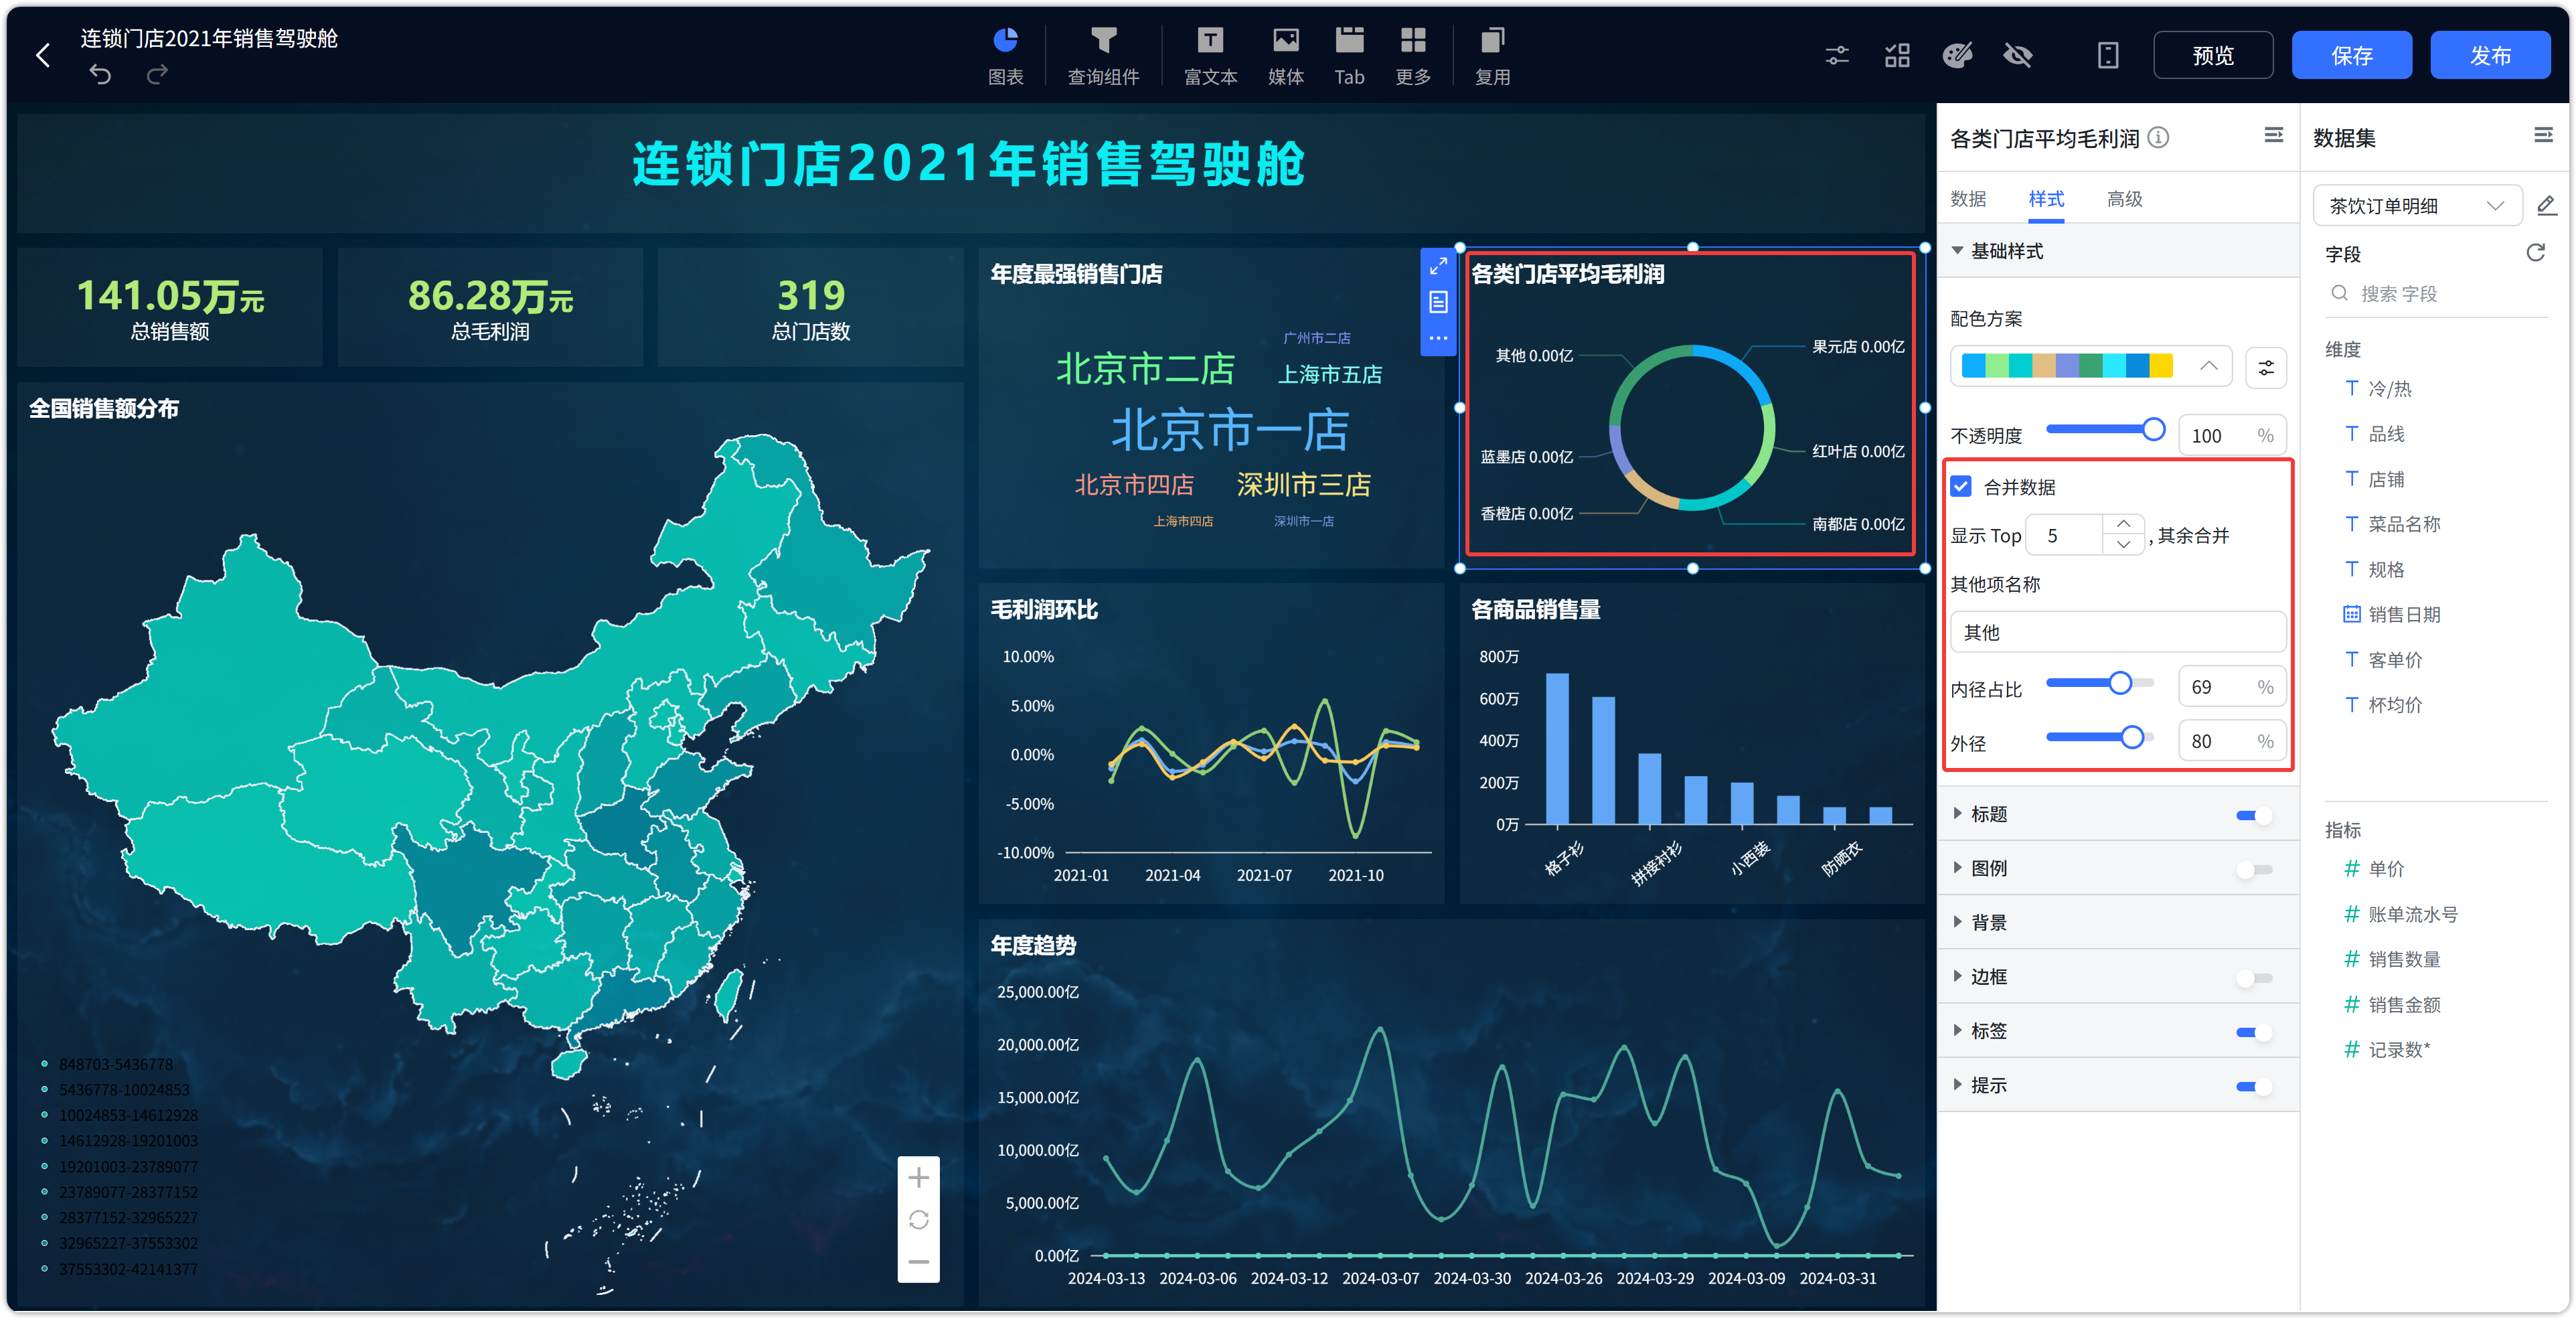The height and width of the screenshot is (1319, 2576).
Task: Toggle the 提示 tooltip switch
Action: (x=2254, y=1086)
